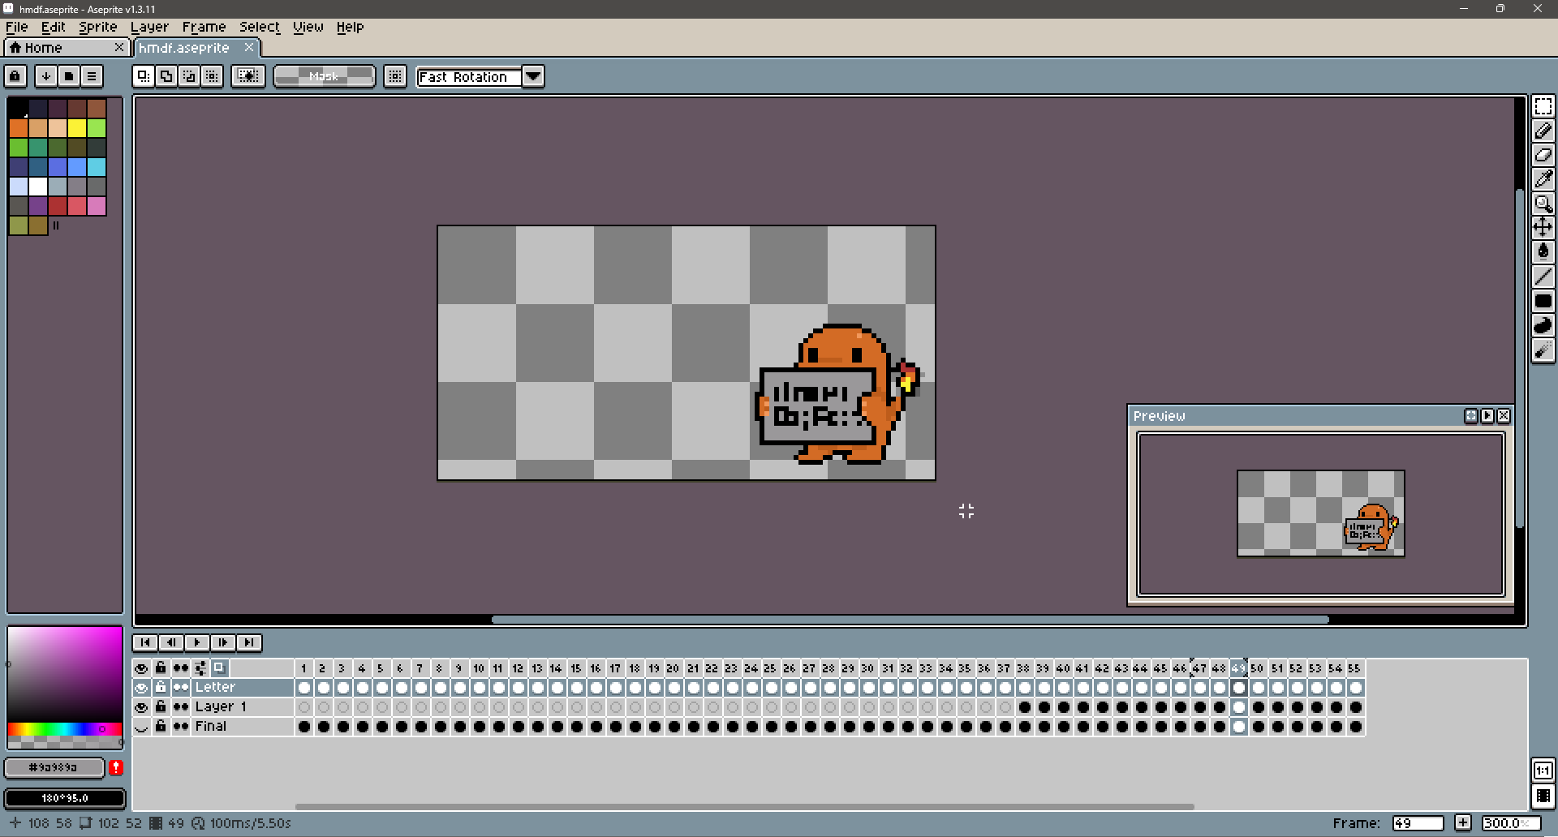Image resolution: width=1558 pixels, height=837 pixels.
Task: Click the palette edit lock icon
Action: click(15, 76)
